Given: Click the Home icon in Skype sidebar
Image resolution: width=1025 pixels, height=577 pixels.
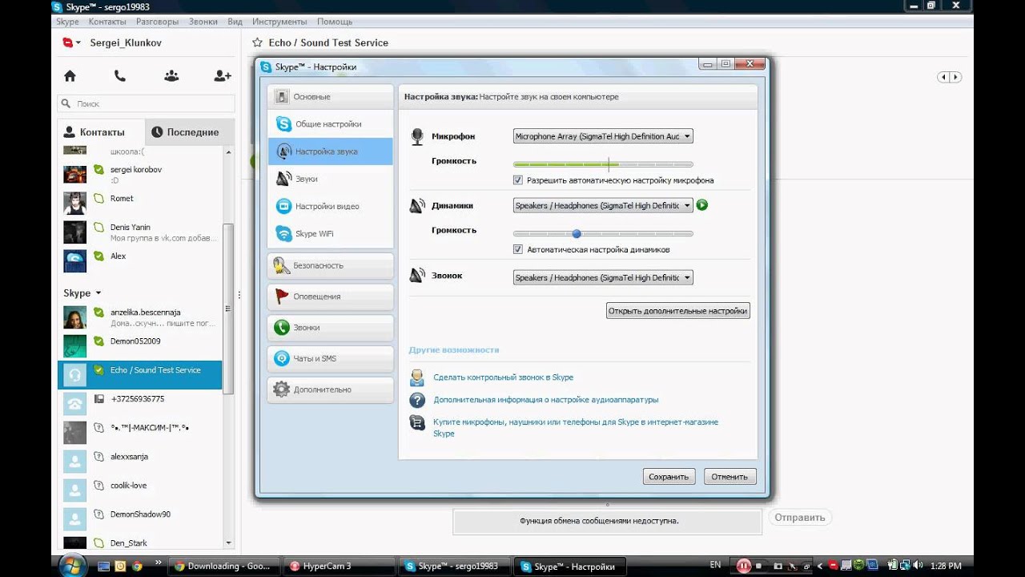Looking at the screenshot, I should (70, 76).
